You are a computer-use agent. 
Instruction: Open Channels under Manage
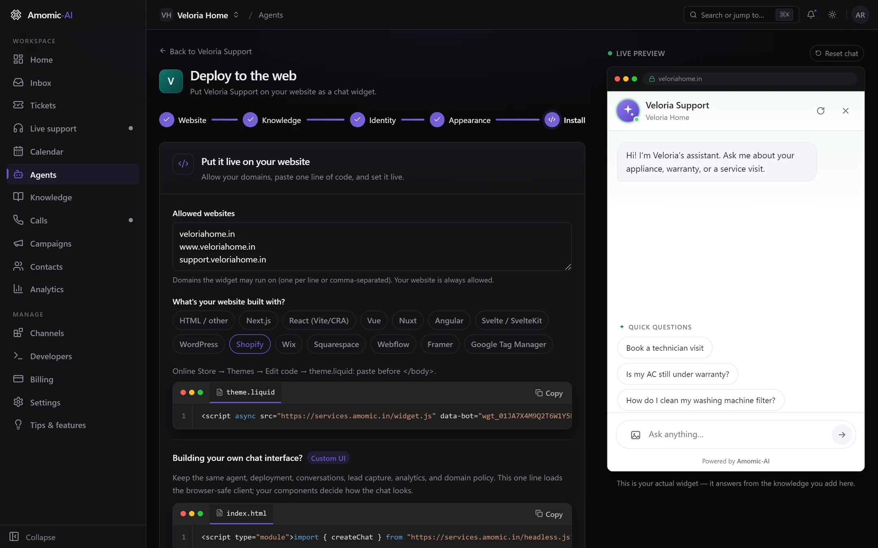tap(73, 333)
